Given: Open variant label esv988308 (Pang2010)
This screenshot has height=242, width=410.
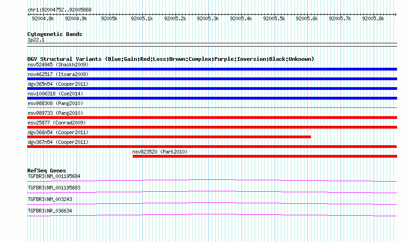Looking at the screenshot, I should 55,103.
